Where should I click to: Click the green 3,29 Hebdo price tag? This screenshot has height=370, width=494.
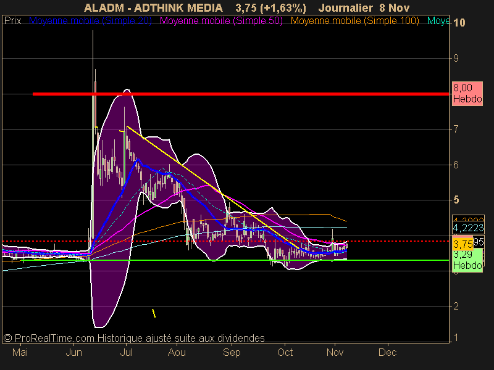click(x=467, y=260)
